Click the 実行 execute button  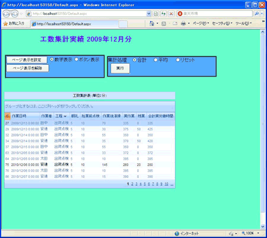(x=120, y=68)
